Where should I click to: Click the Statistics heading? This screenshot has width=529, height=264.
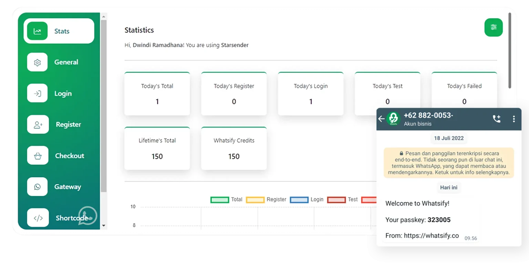[139, 30]
